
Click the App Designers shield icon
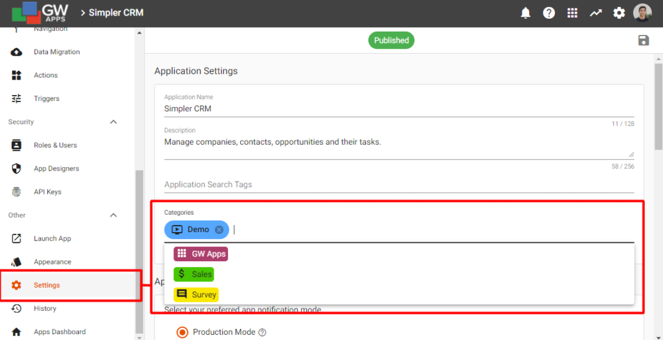[x=16, y=169]
